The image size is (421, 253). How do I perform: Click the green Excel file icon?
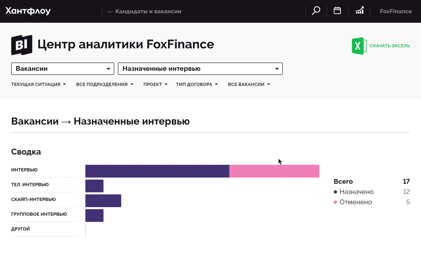359,46
